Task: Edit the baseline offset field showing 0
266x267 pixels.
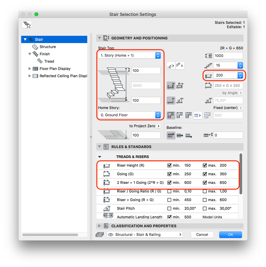Action: pos(228,135)
